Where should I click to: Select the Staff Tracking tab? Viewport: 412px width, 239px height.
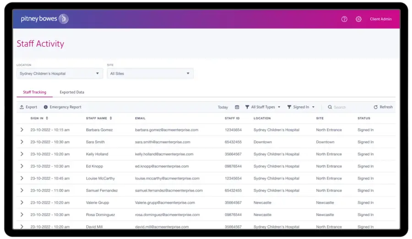[x=34, y=92]
